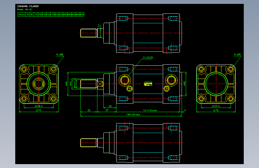Select the STANDARD CYLINDER title text
The width and height of the screenshot is (259, 168).
click(28, 6)
